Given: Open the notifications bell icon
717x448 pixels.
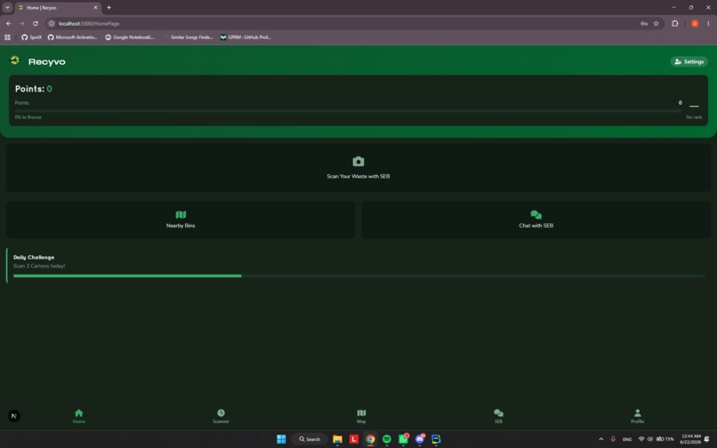Looking at the screenshot, I should pos(707,439).
